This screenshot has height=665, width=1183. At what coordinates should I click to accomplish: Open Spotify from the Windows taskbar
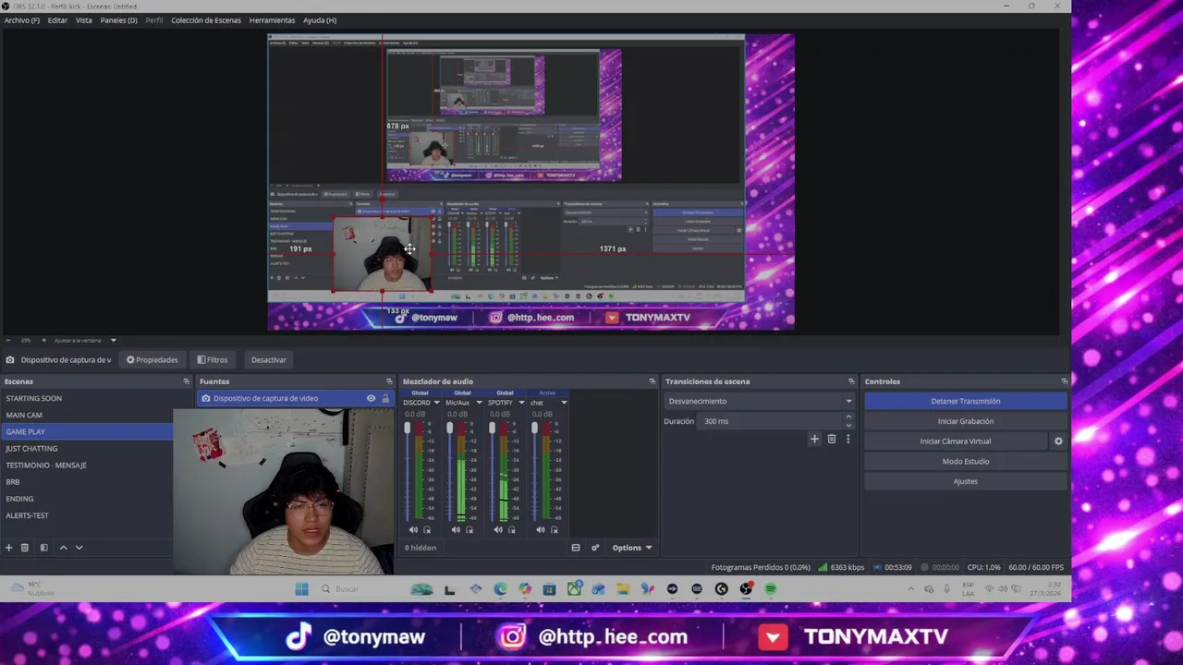(x=770, y=589)
